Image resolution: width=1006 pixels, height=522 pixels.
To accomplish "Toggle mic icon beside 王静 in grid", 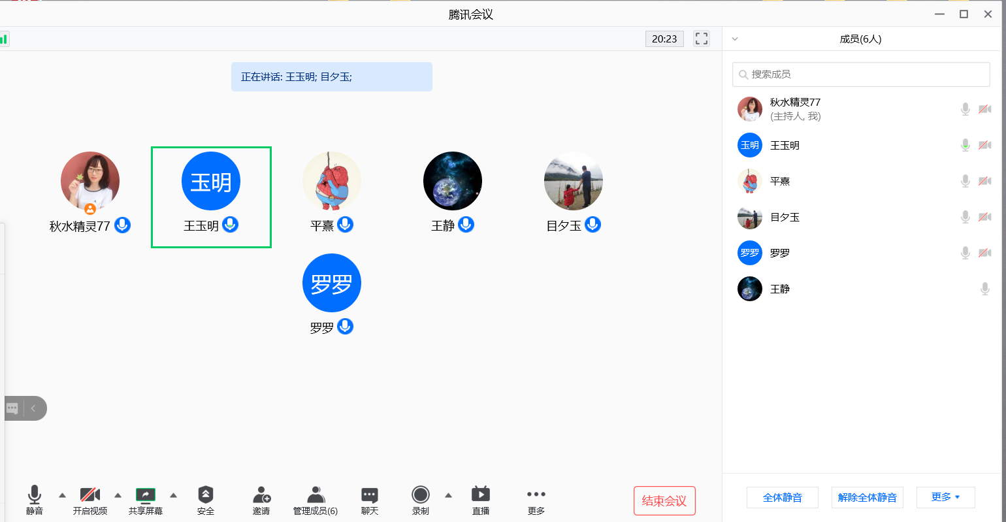I will 466,225.
